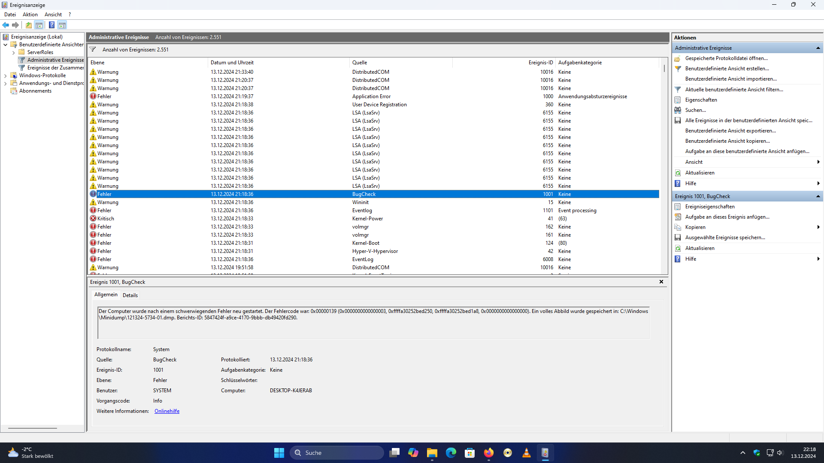Image resolution: width=824 pixels, height=463 pixels.
Task: Click the Ereignis-ID column header
Action: [x=540, y=63]
